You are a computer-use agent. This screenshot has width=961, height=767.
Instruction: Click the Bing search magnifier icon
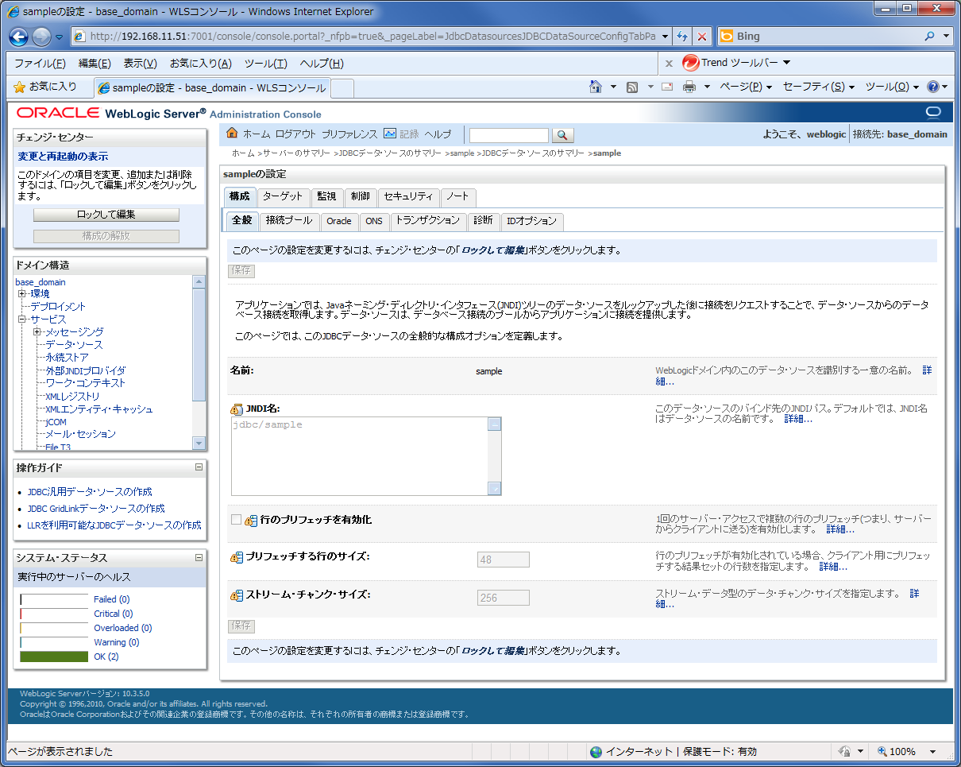930,37
